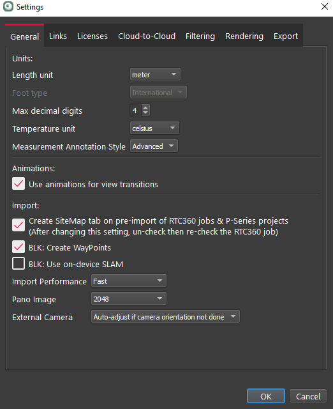Screen dimensions: 333x409
Task: Switch to the Export tab
Action: (x=286, y=36)
